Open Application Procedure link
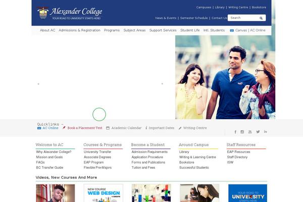 coord(147,157)
